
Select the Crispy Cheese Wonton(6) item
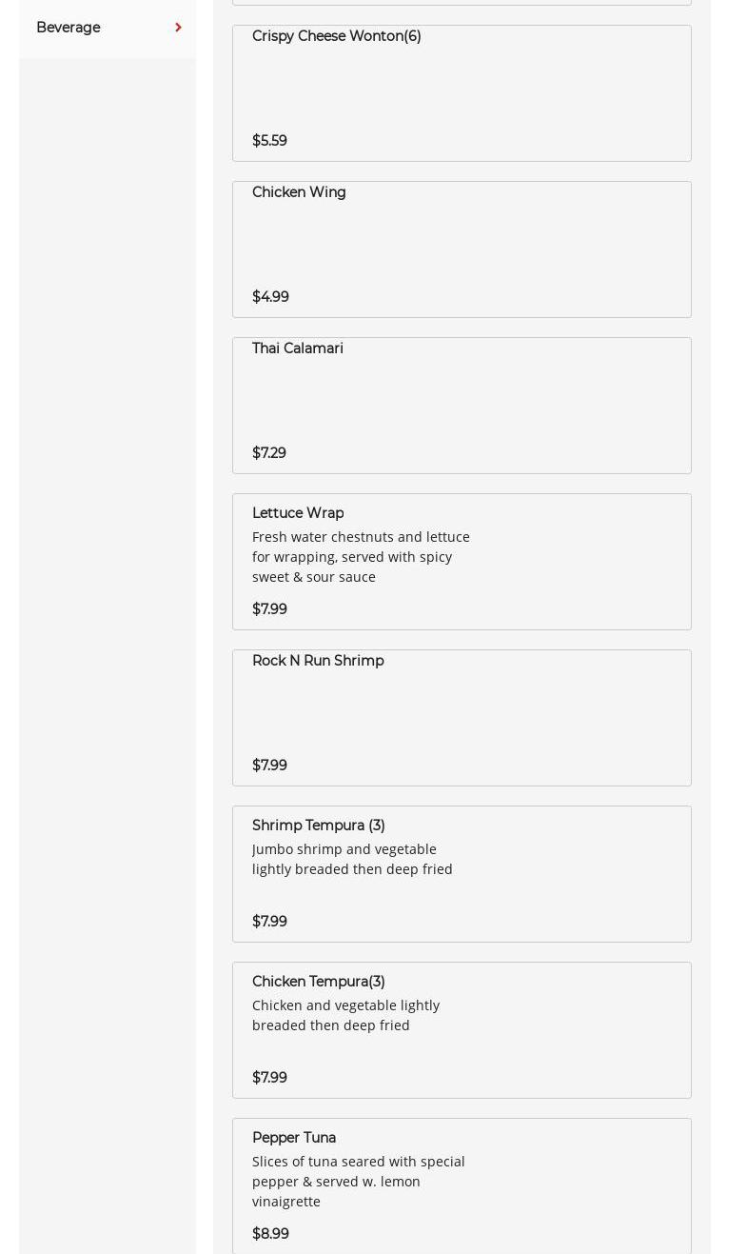(336, 36)
